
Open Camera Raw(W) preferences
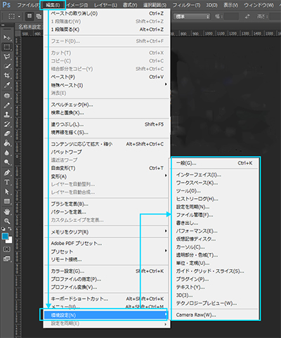214,315
